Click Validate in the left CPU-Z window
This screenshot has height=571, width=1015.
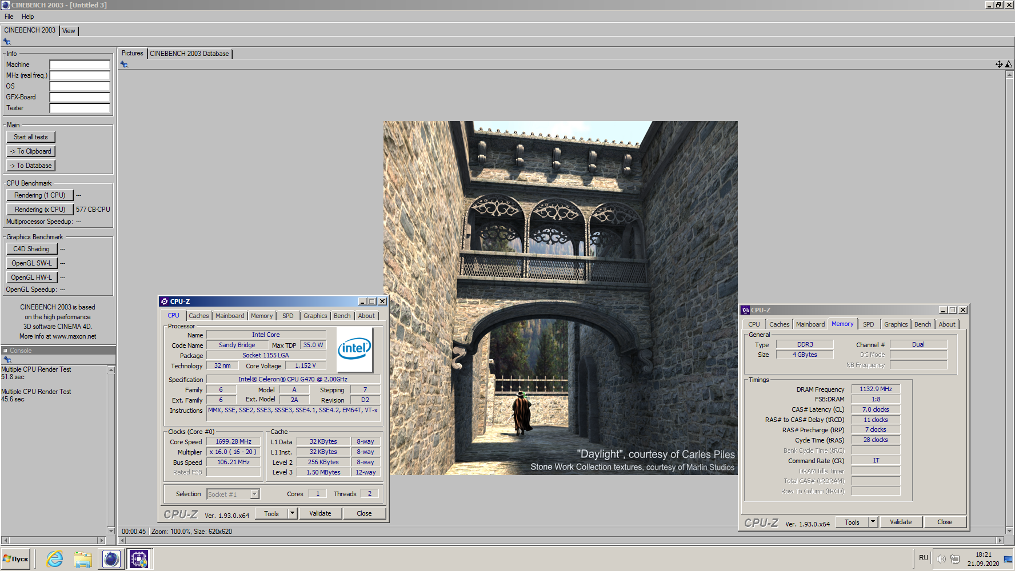321,513
